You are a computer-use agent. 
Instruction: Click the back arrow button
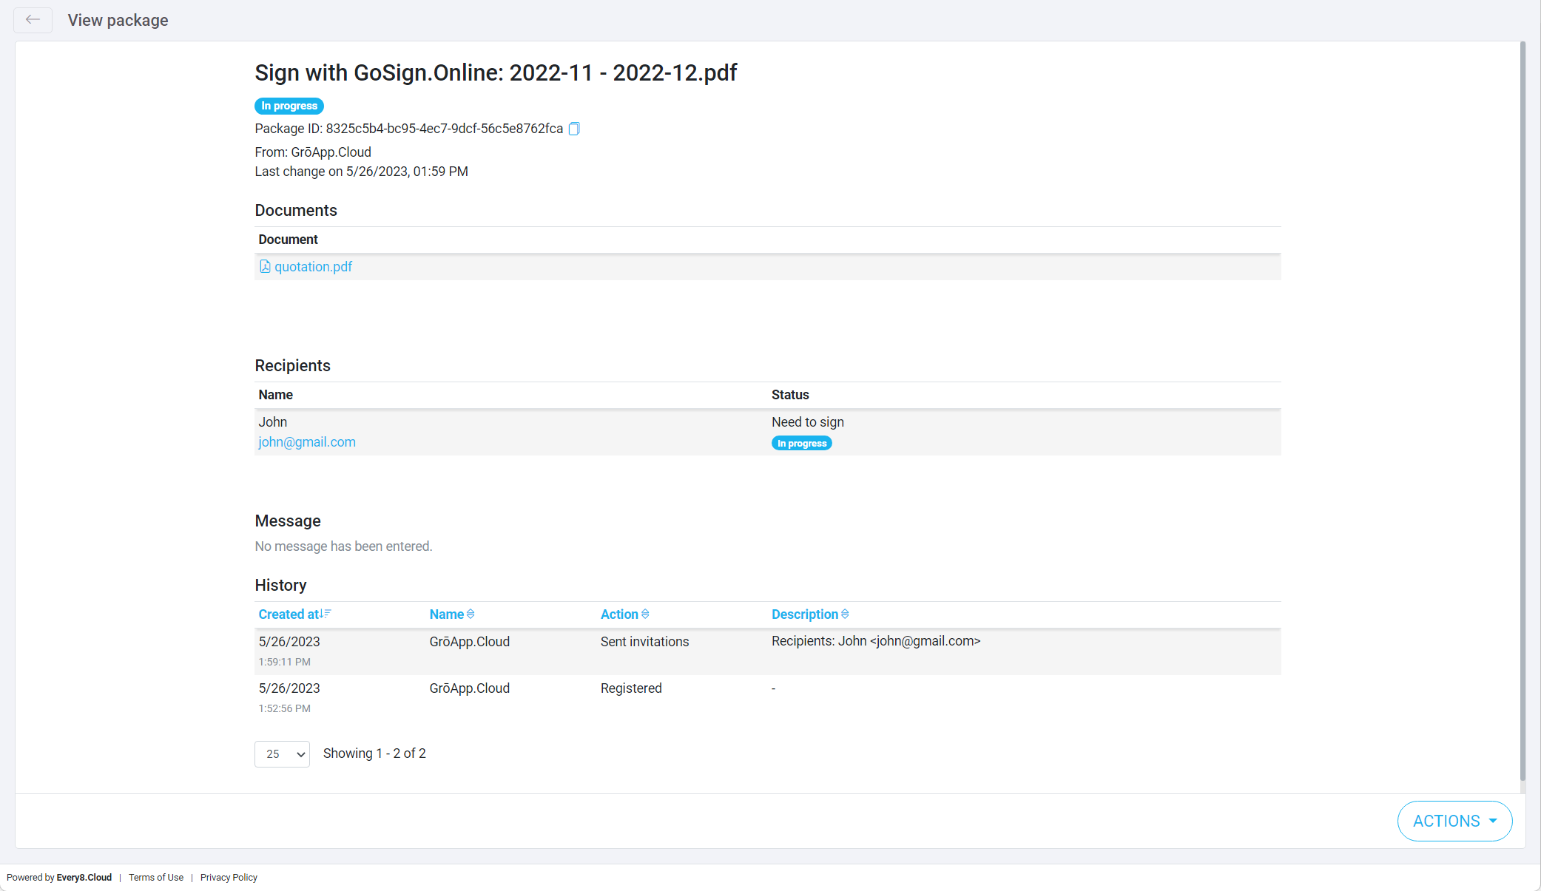click(x=33, y=20)
